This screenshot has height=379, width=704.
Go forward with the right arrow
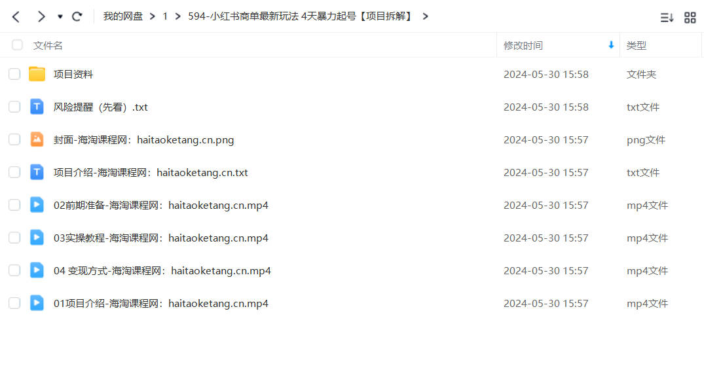point(41,17)
